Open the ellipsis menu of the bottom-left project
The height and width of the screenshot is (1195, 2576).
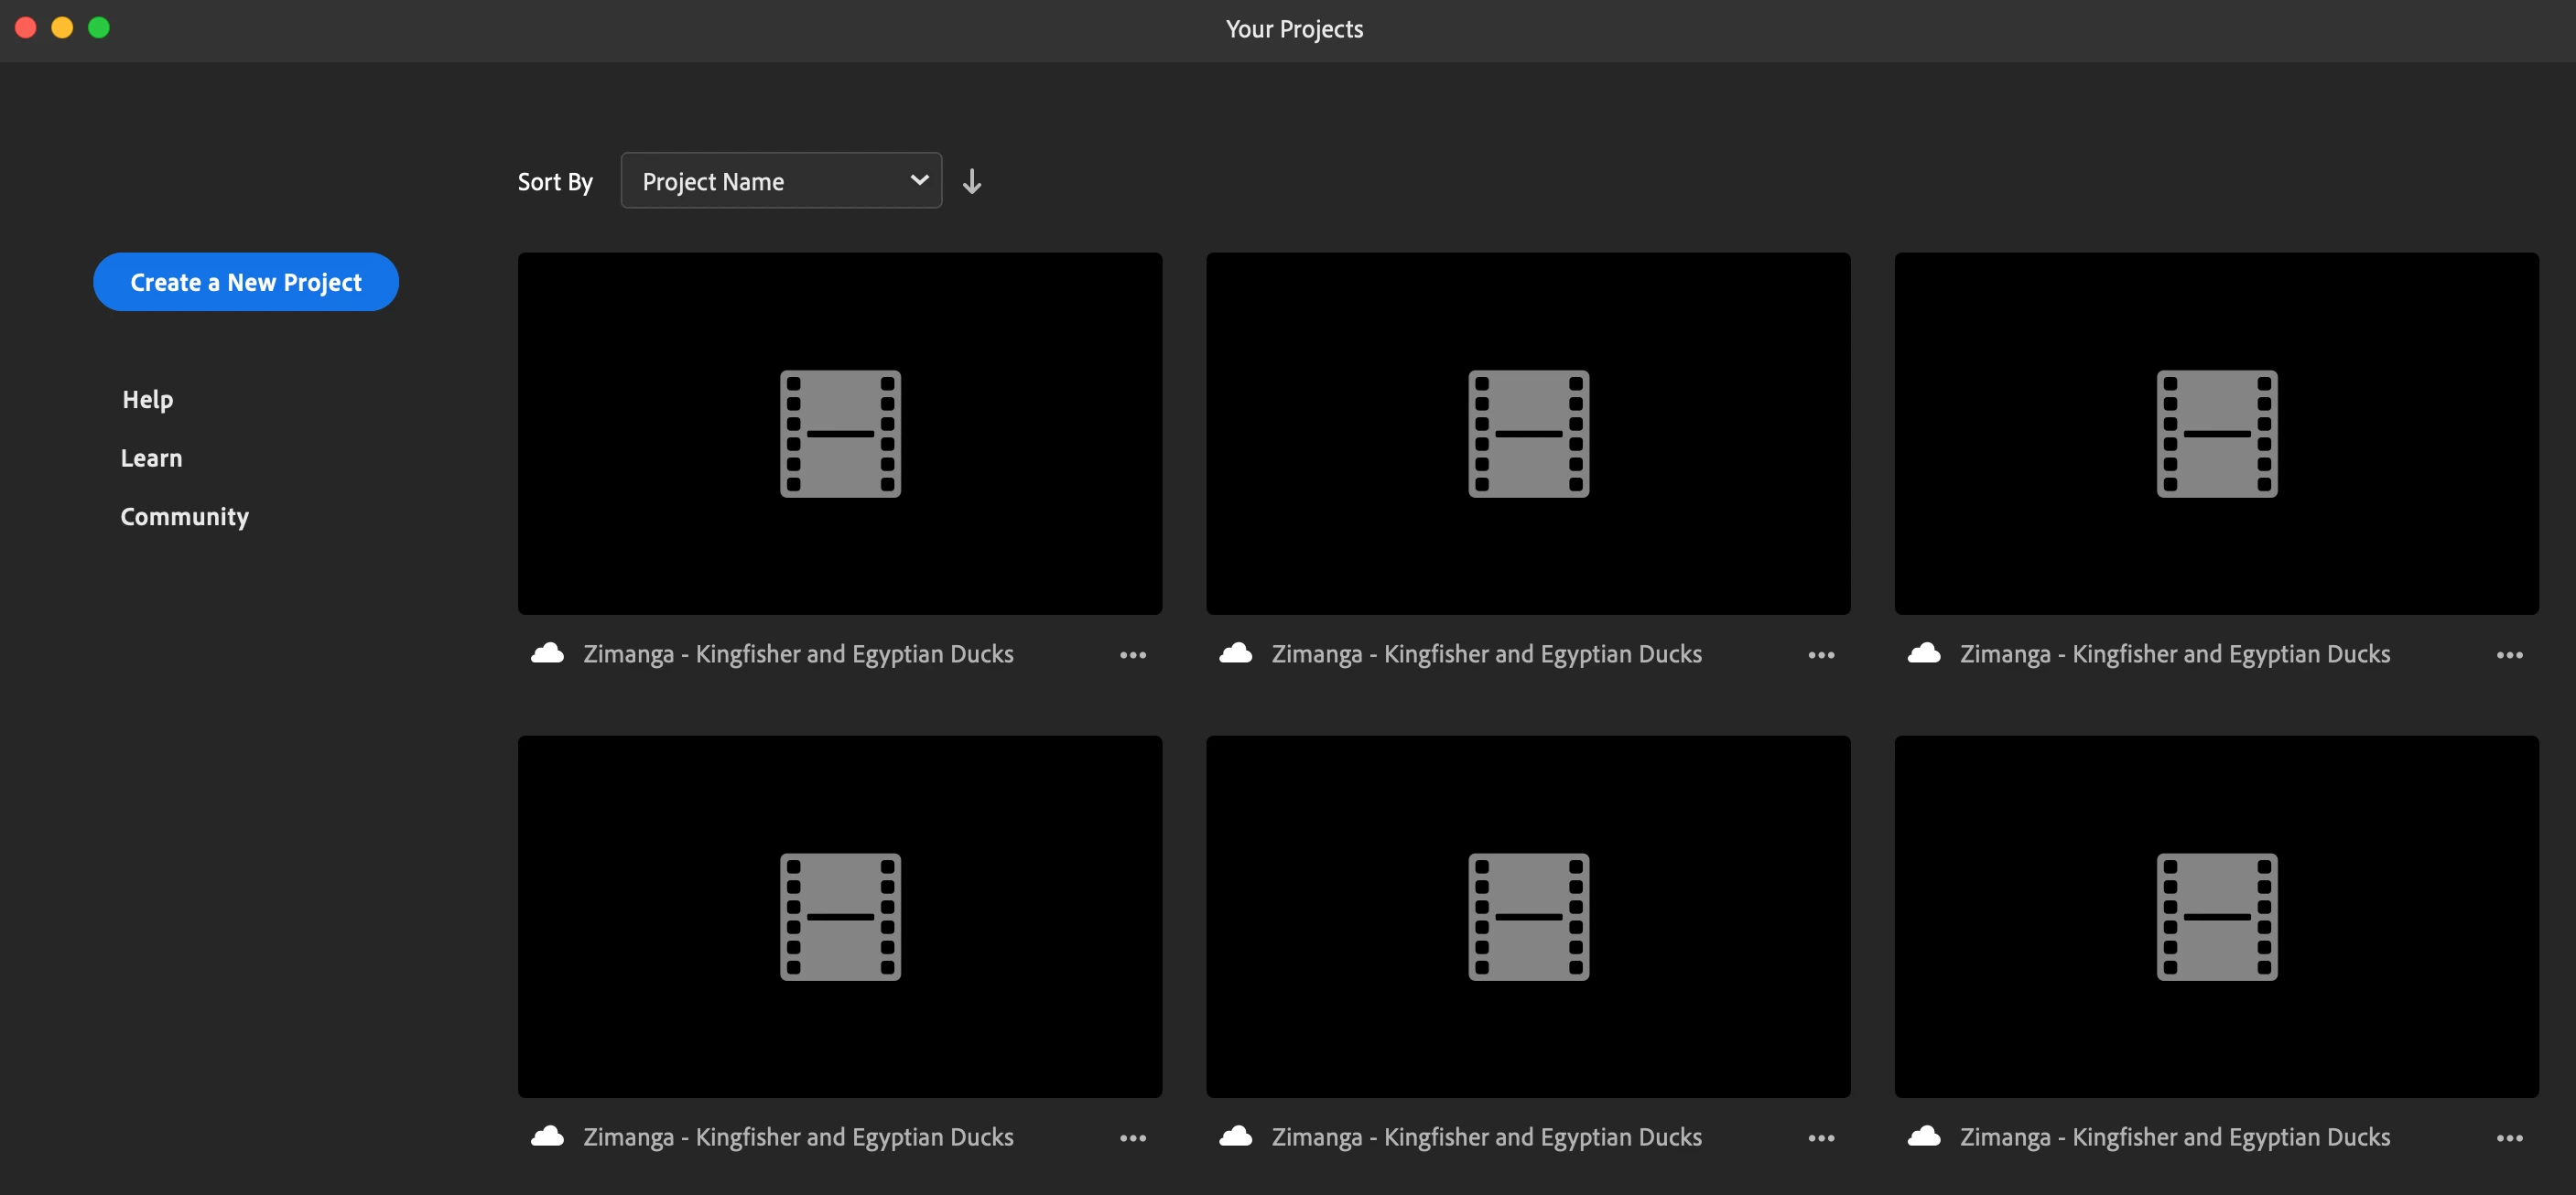coord(1132,1138)
